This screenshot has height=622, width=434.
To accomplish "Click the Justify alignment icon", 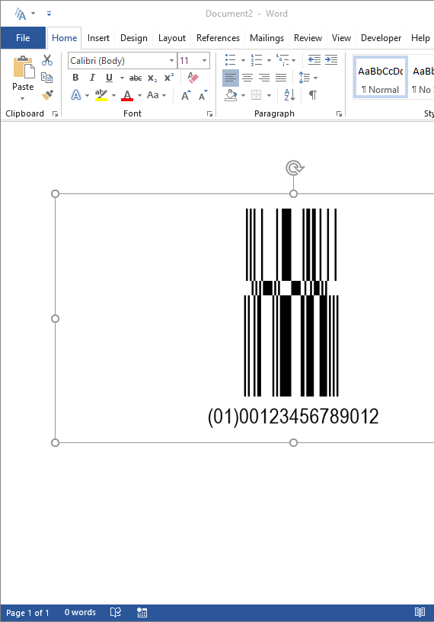I will (x=281, y=78).
